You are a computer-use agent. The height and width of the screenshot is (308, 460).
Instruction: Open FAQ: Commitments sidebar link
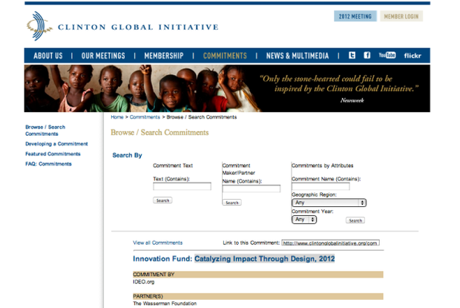(48, 164)
